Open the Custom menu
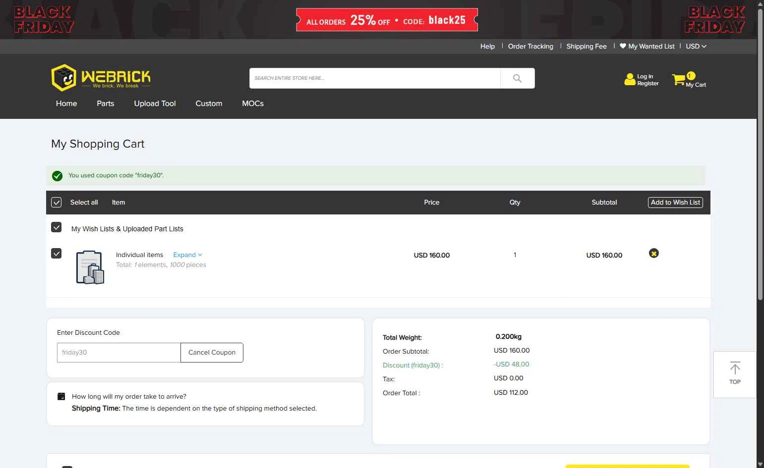Screen dimensions: 764x468 click(209, 104)
